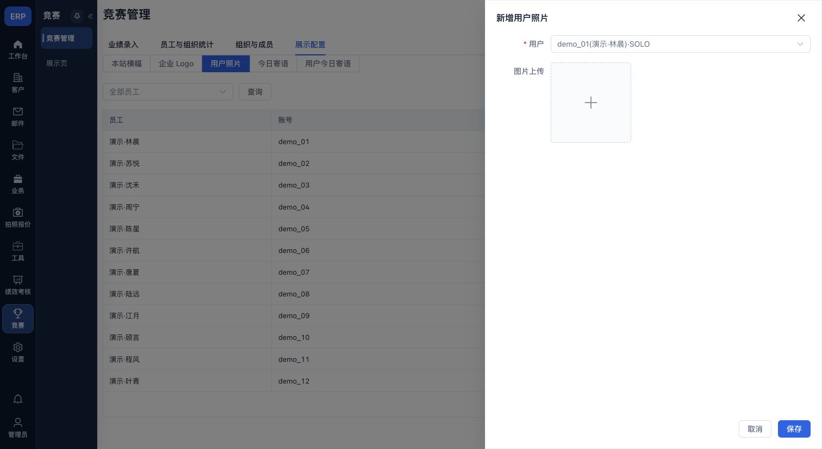Click the demo_09 account cell
Viewport: 822px width, 449px height.
tap(378, 315)
